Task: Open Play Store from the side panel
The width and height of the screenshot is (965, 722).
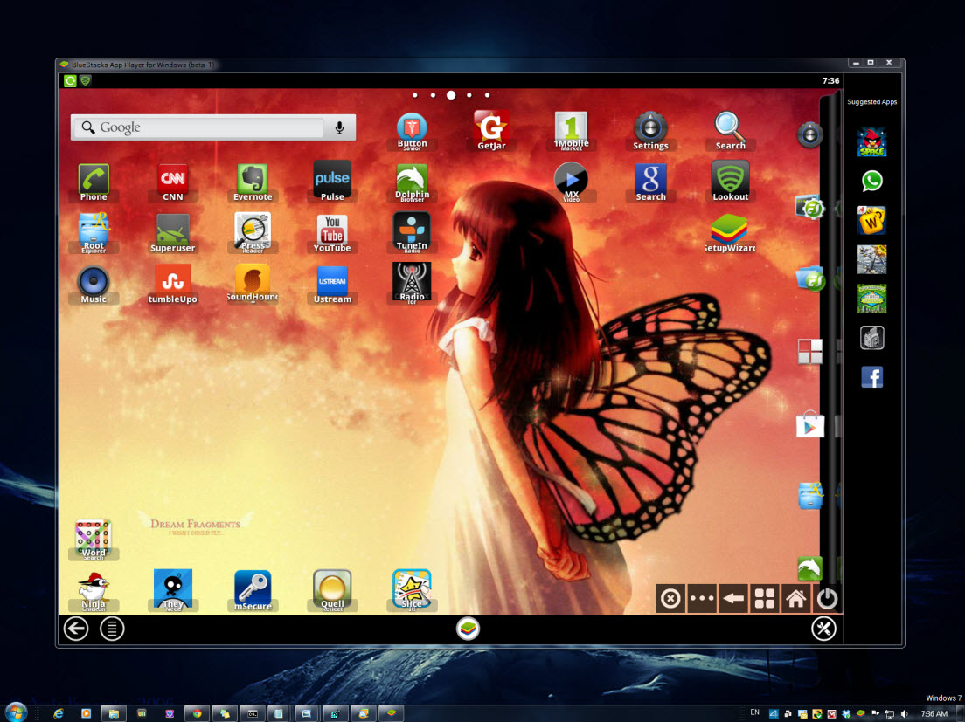Action: click(x=810, y=425)
